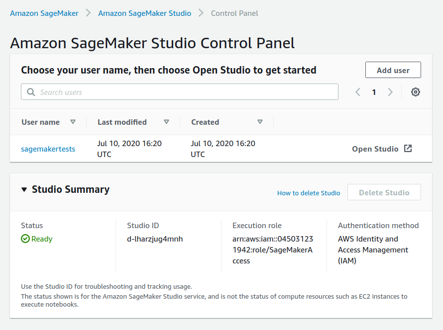Click the Control Panel breadcrumb text

[234, 13]
